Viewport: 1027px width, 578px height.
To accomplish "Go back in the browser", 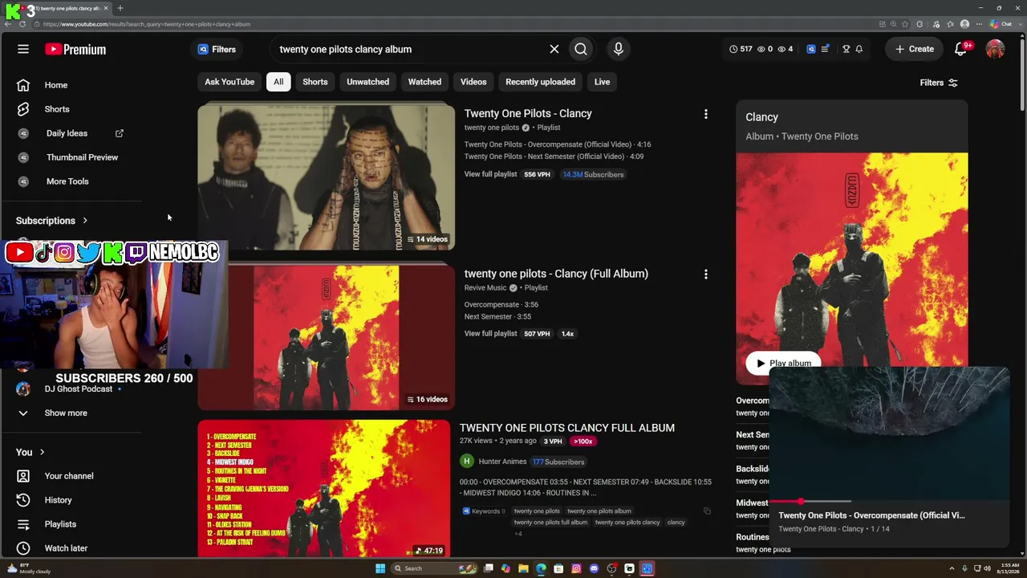I will [x=9, y=24].
